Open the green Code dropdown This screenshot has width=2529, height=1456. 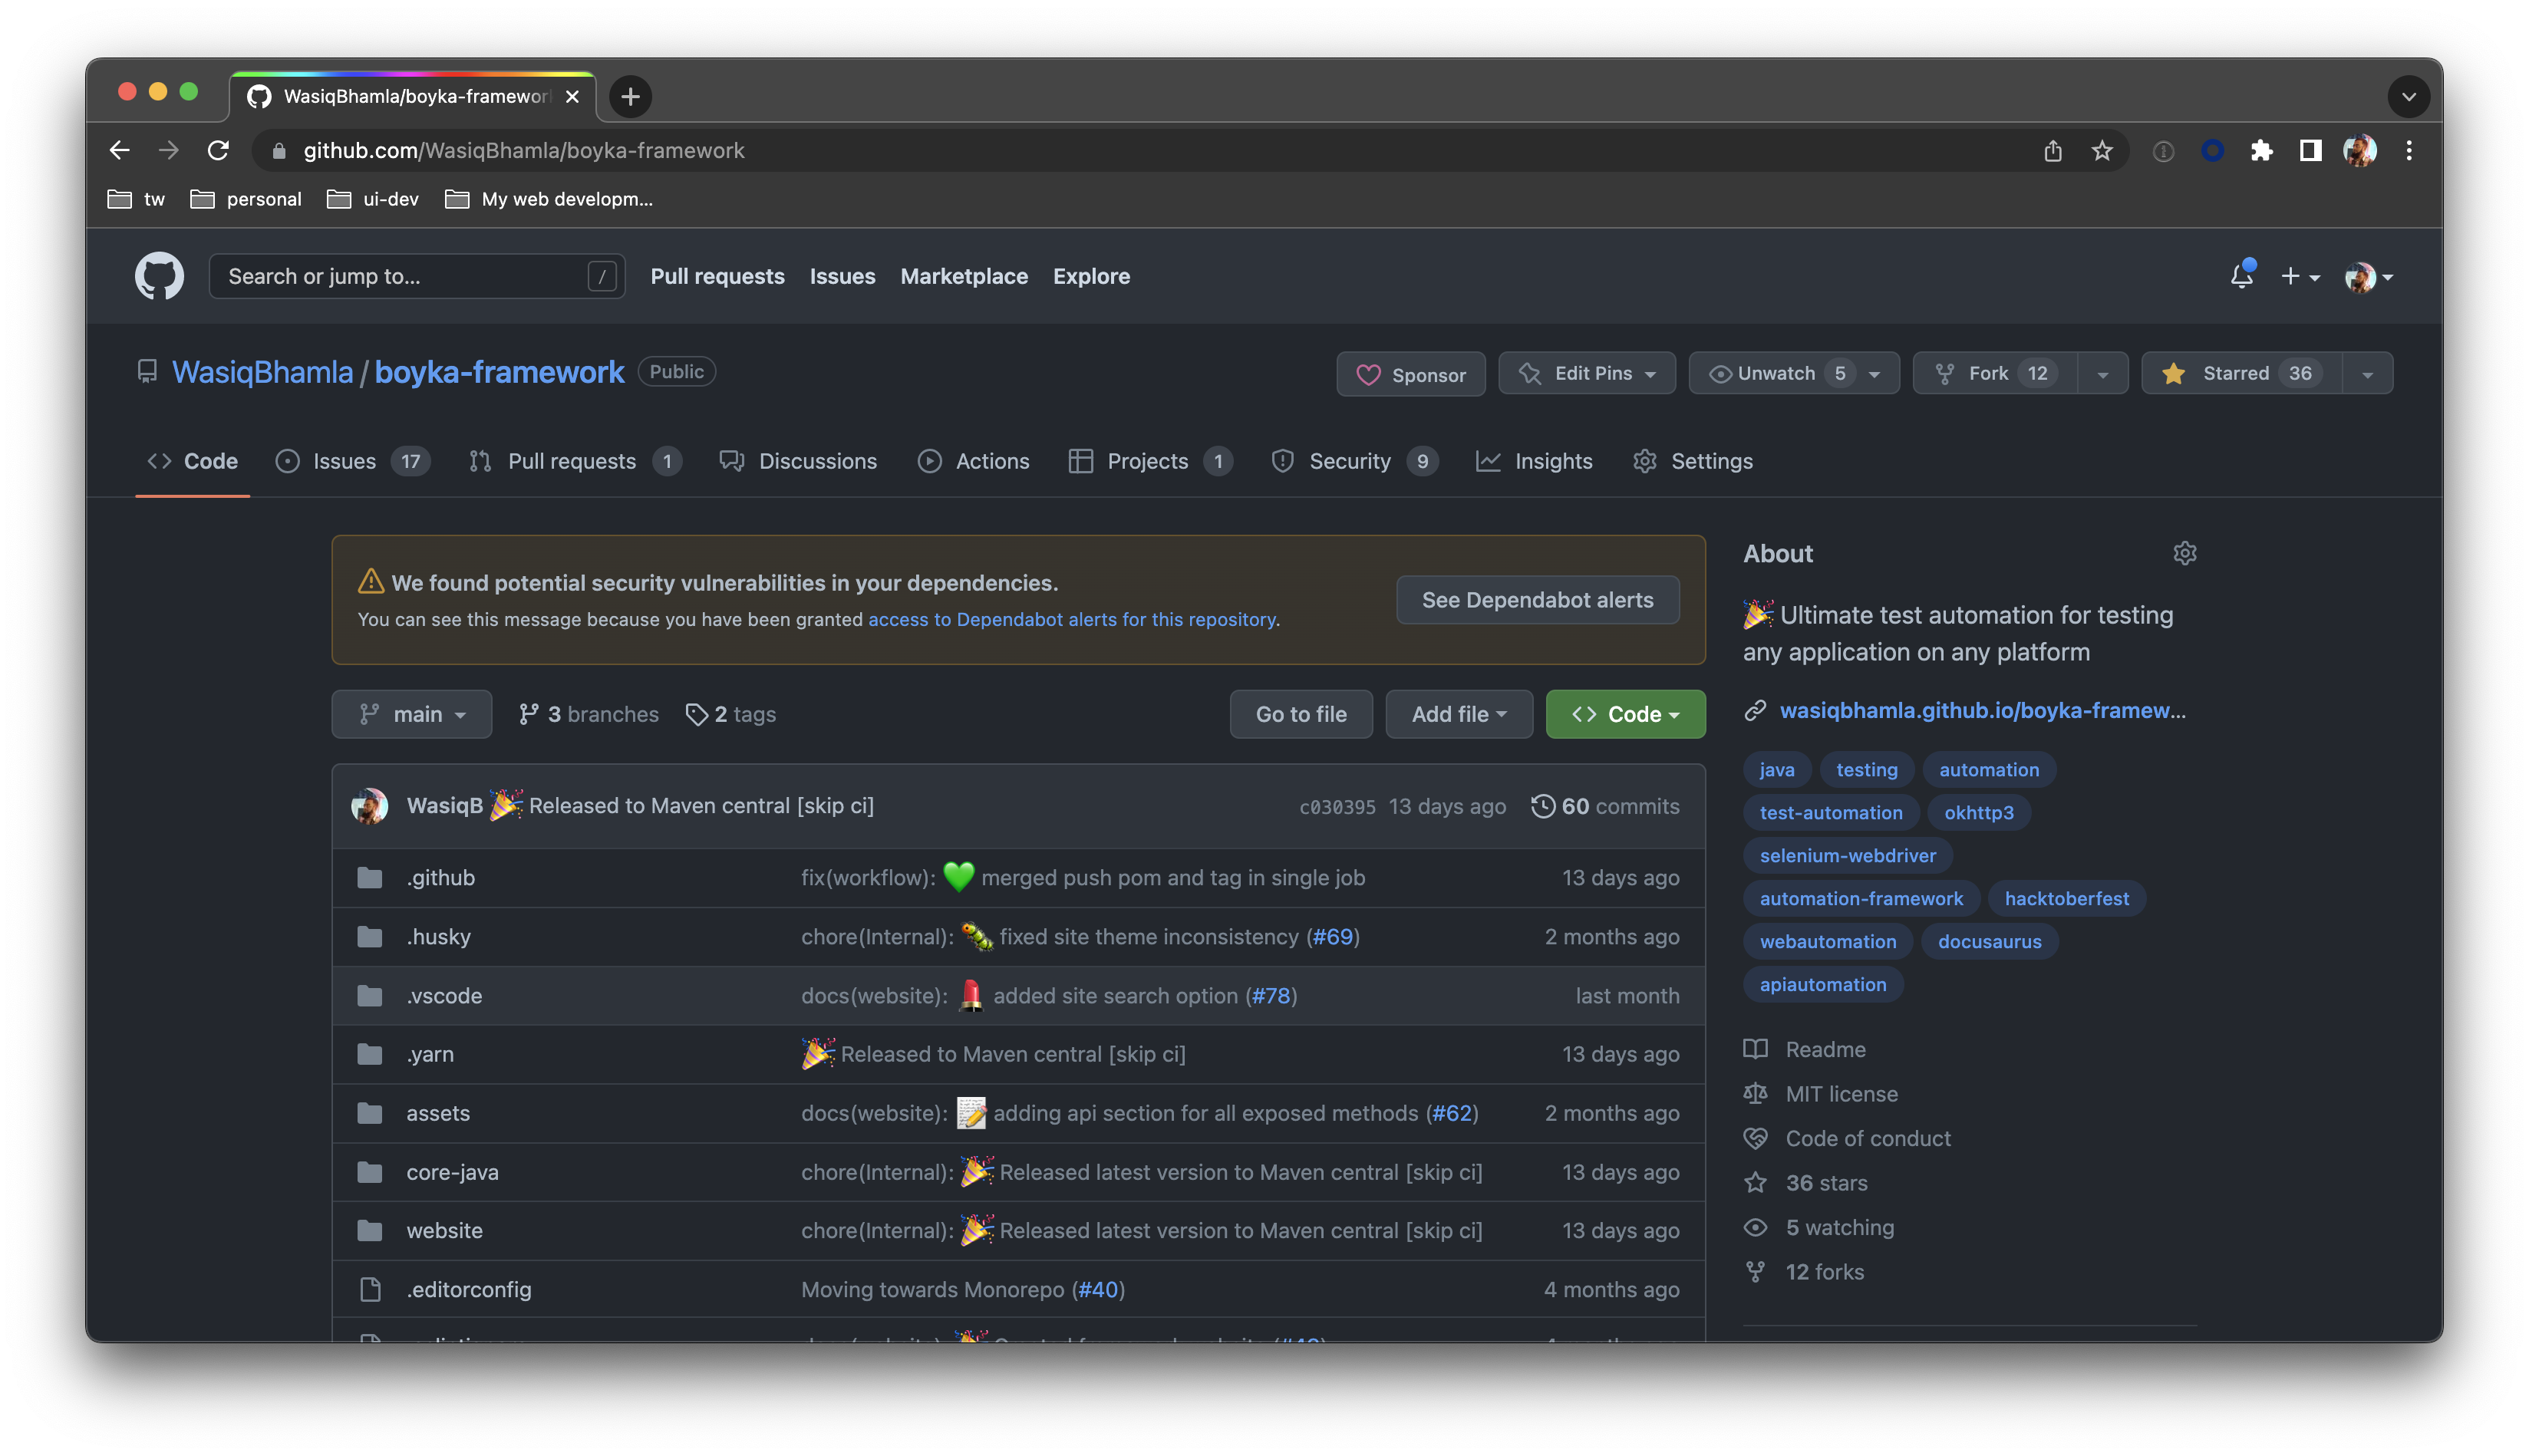(1625, 714)
